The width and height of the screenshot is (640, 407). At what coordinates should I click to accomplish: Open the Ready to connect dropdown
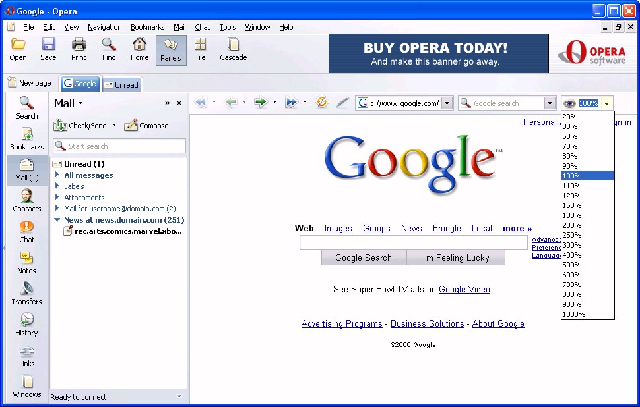179,396
